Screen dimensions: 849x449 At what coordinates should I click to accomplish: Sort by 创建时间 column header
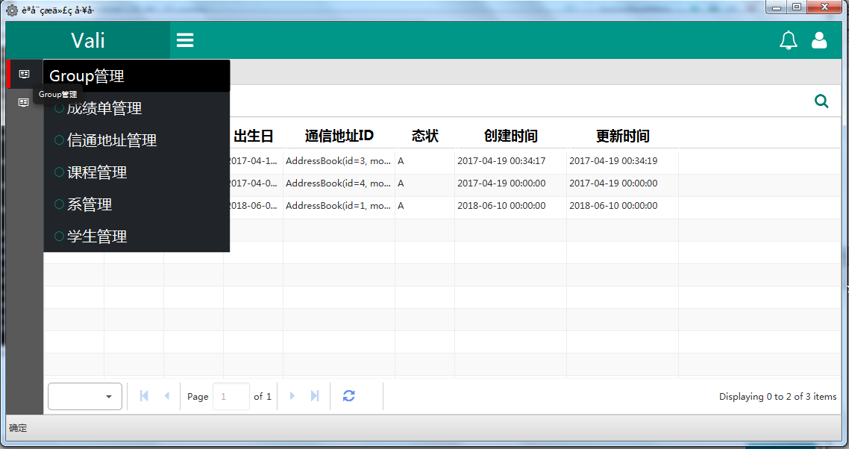[510, 136]
